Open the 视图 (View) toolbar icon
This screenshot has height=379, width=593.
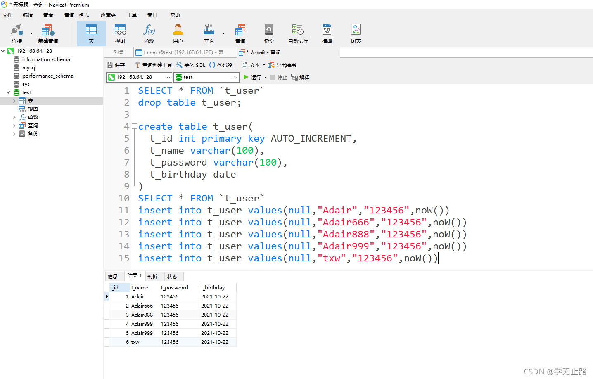[120, 33]
